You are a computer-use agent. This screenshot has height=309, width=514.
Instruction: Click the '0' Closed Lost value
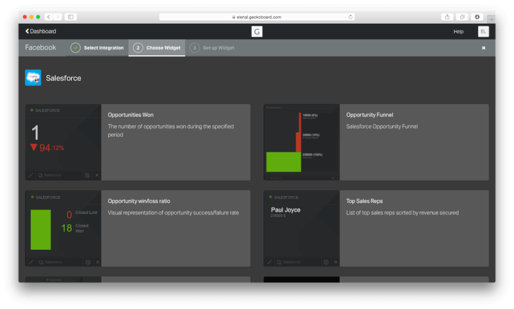69,215
